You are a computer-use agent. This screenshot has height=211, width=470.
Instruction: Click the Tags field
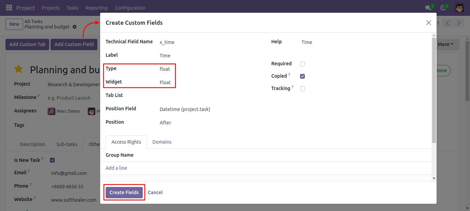pos(74,125)
